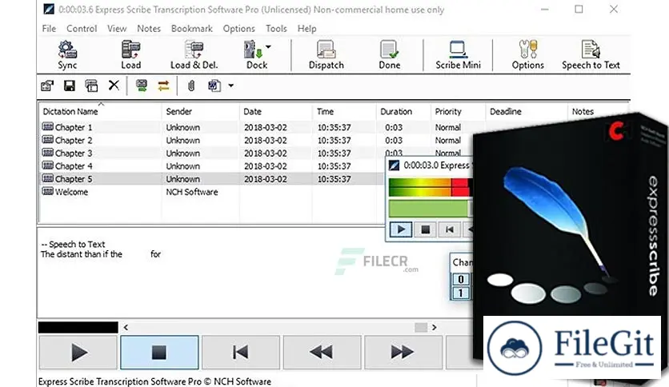Click the delete X icon
This screenshot has height=387, width=669.
(114, 86)
